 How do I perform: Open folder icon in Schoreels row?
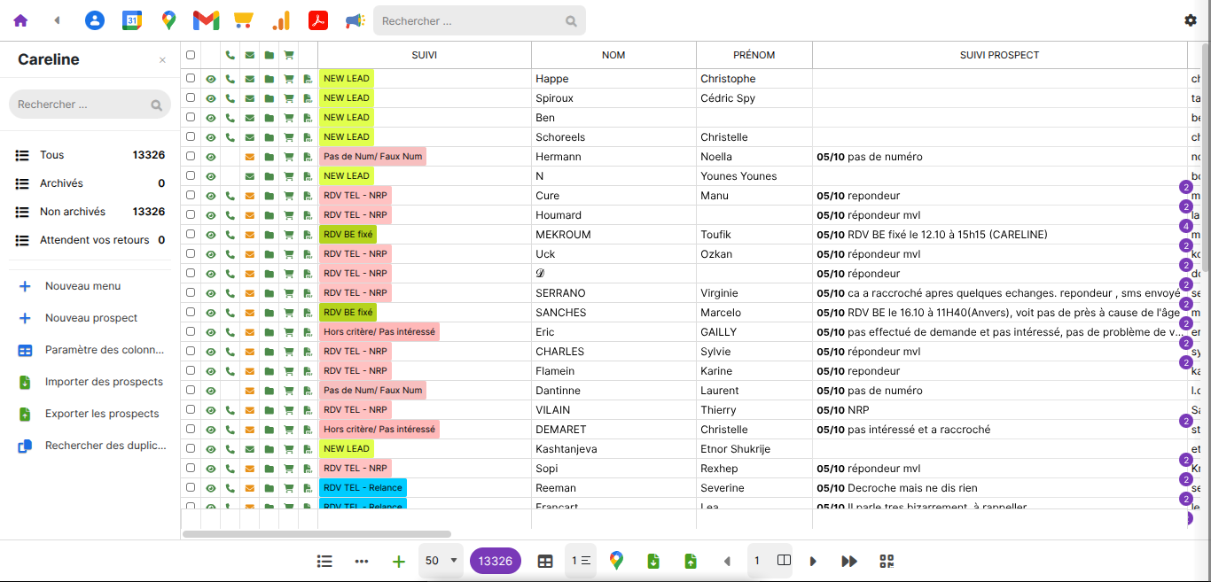pyautogui.click(x=270, y=137)
